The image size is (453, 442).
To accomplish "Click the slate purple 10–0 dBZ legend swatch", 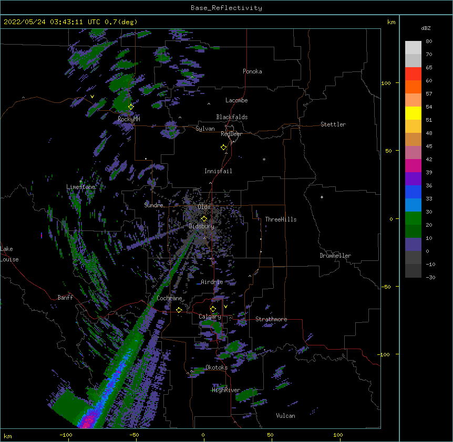I will [413, 245].
